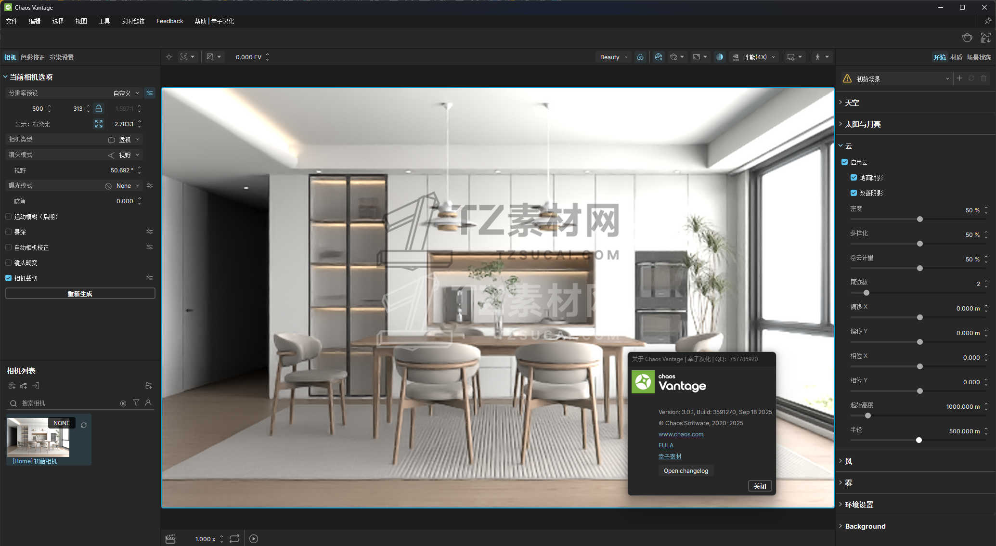
Task: Click the fit-to-view icon beside render ratio
Action: coord(99,124)
